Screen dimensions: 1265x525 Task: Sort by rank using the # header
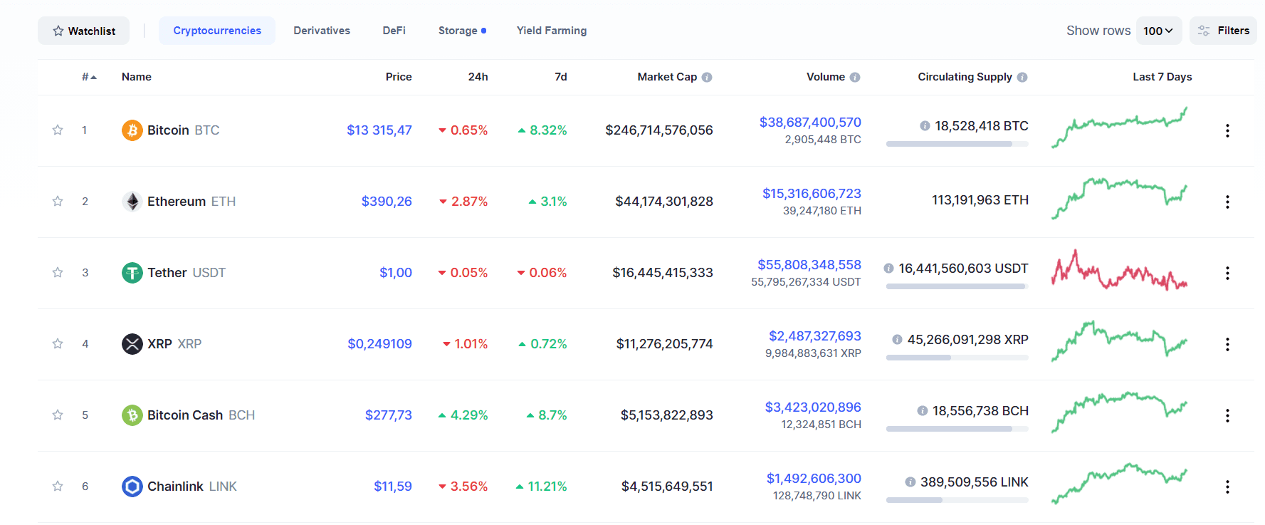click(x=89, y=77)
